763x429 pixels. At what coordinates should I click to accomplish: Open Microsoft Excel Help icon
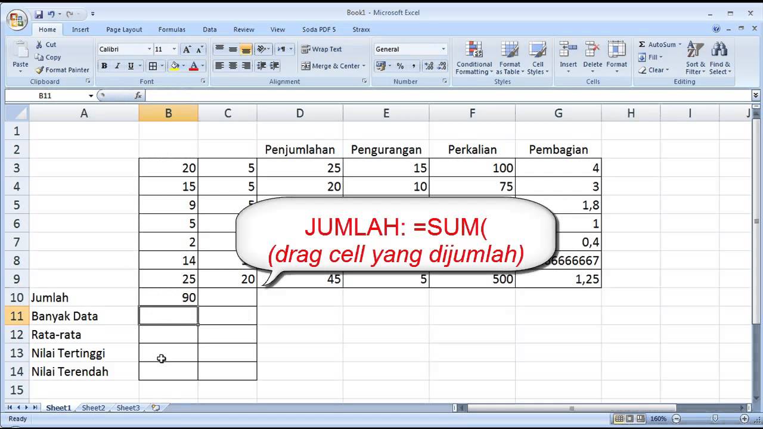717,29
